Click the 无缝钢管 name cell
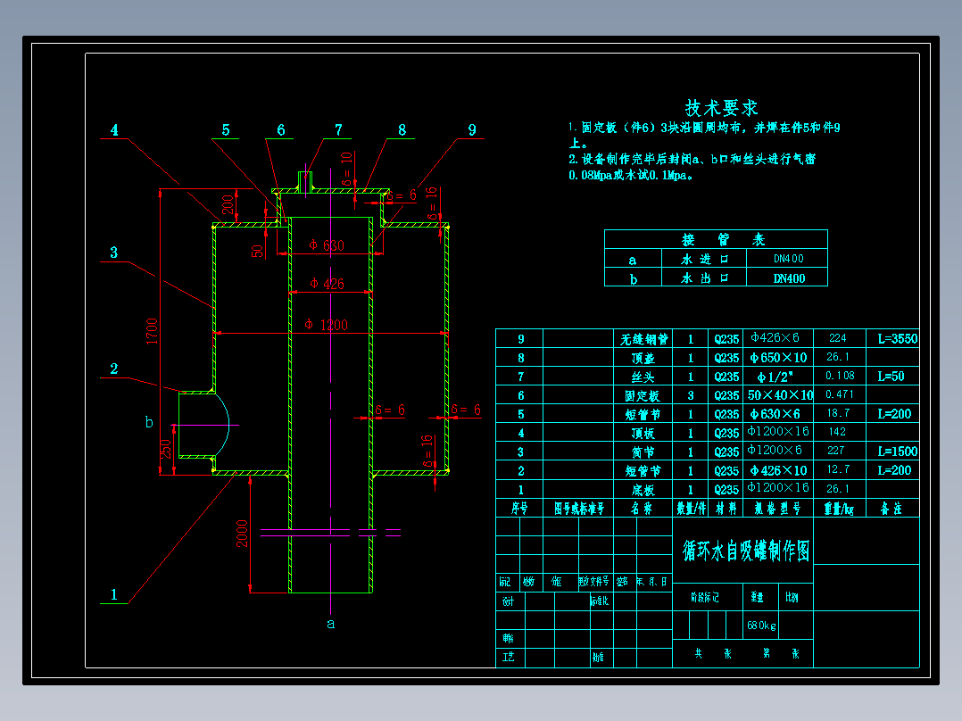The height and width of the screenshot is (721, 962). (x=643, y=339)
